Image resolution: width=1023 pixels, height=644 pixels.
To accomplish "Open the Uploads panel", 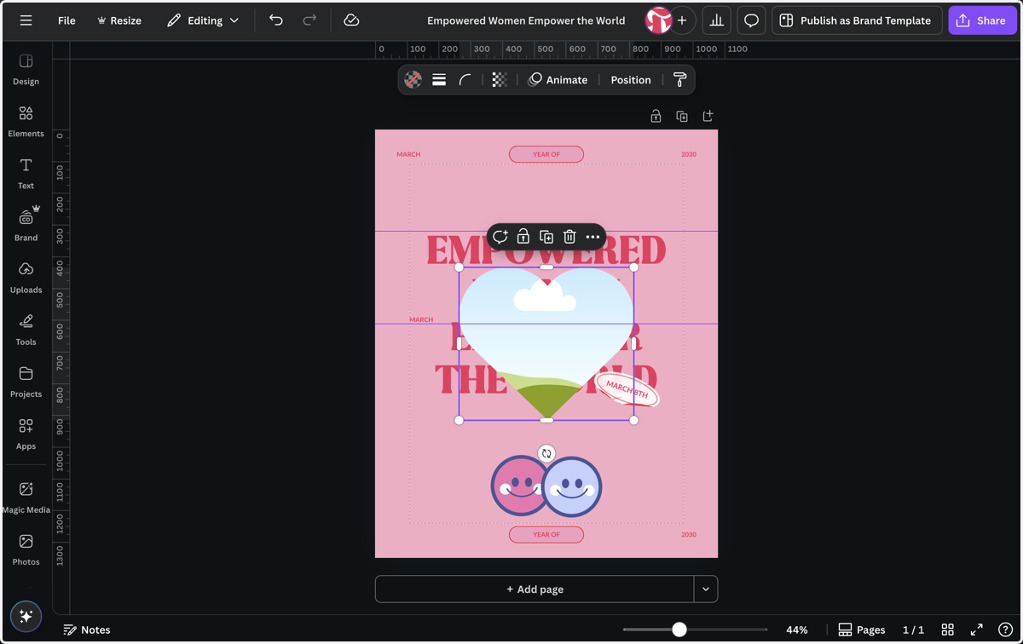I will pyautogui.click(x=26, y=277).
